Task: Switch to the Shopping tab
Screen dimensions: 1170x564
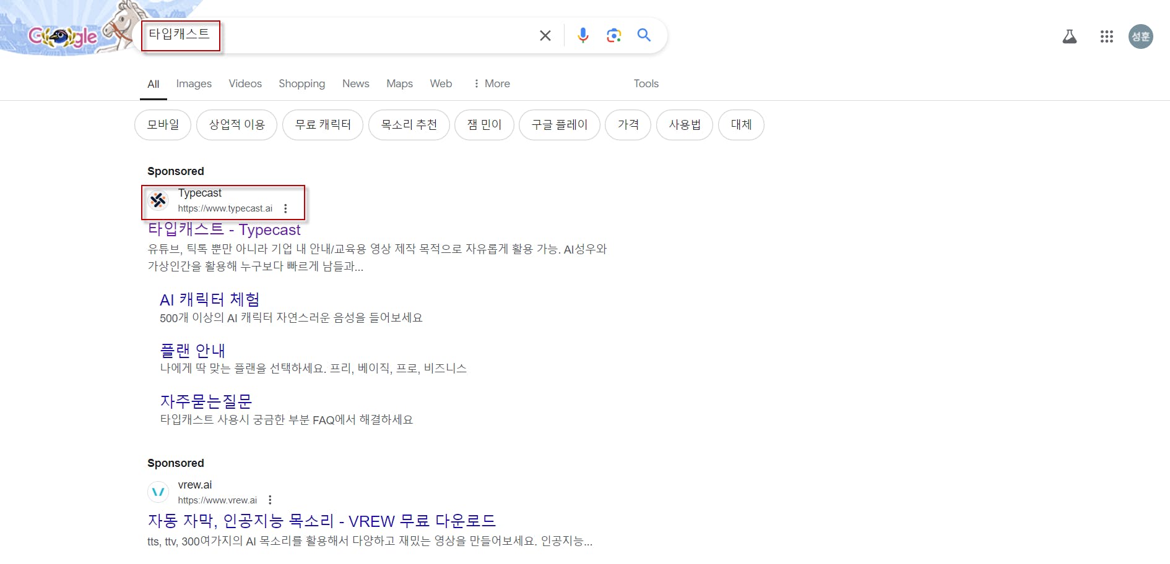Action: coord(301,83)
